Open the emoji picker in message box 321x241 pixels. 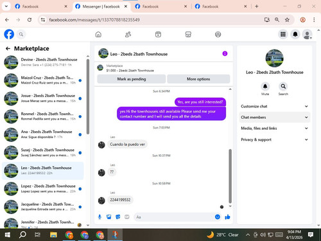(x=218, y=217)
